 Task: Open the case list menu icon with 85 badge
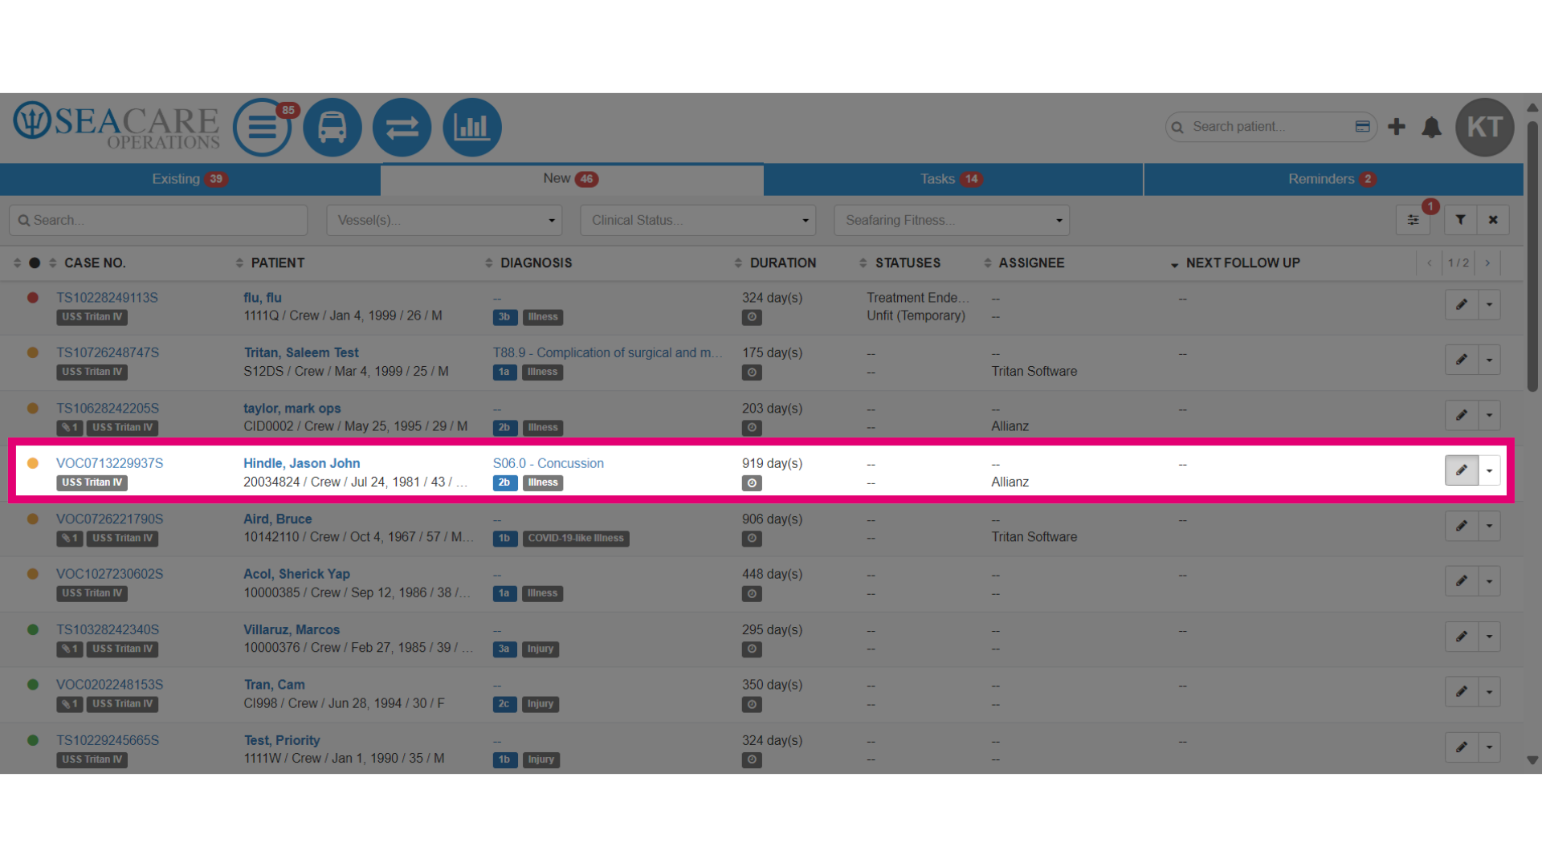tap(263, 127)
